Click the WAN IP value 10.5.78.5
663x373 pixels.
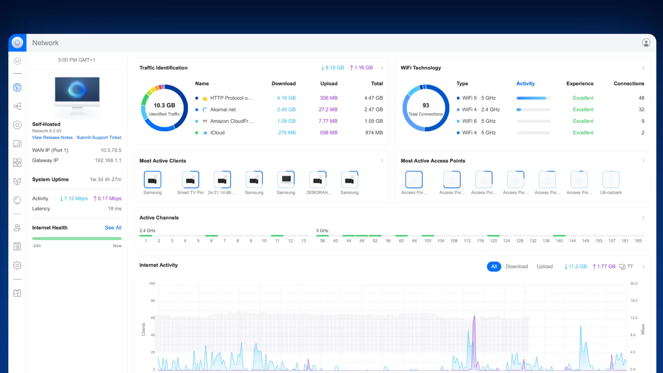(111, 150)
